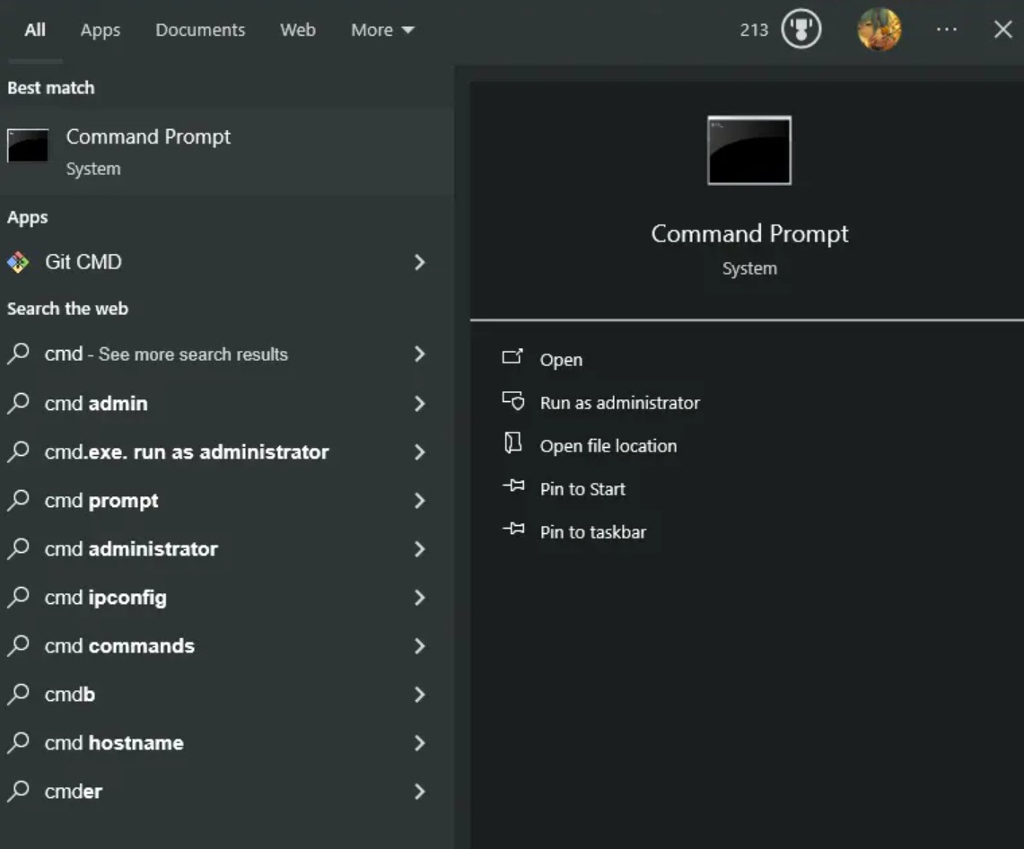
Task: Click the Command Prompt icon in best match
Action: click(x=28, y=145)
